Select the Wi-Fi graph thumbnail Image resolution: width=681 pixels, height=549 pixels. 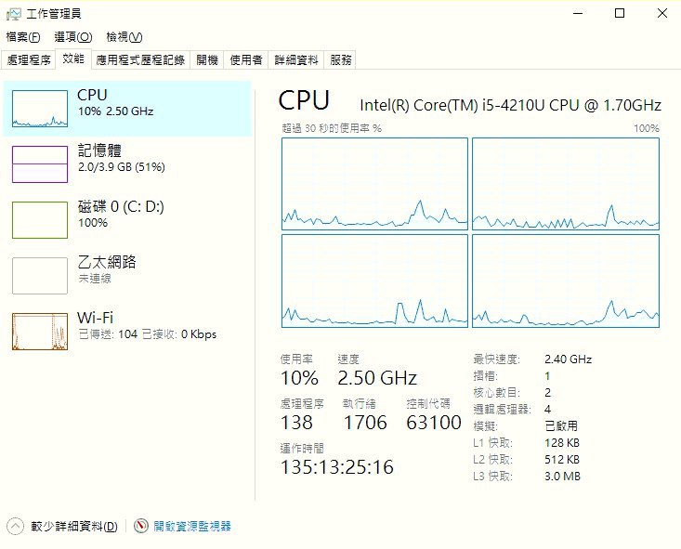pos(39,332)
